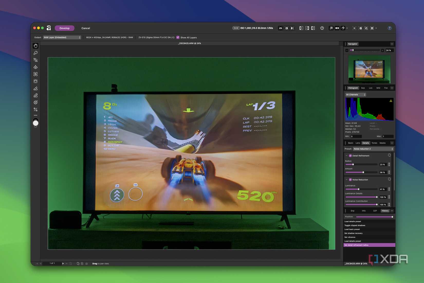Select the White Balance picker tool
This screenshot has height=283, width=424.
click(35, 60)
